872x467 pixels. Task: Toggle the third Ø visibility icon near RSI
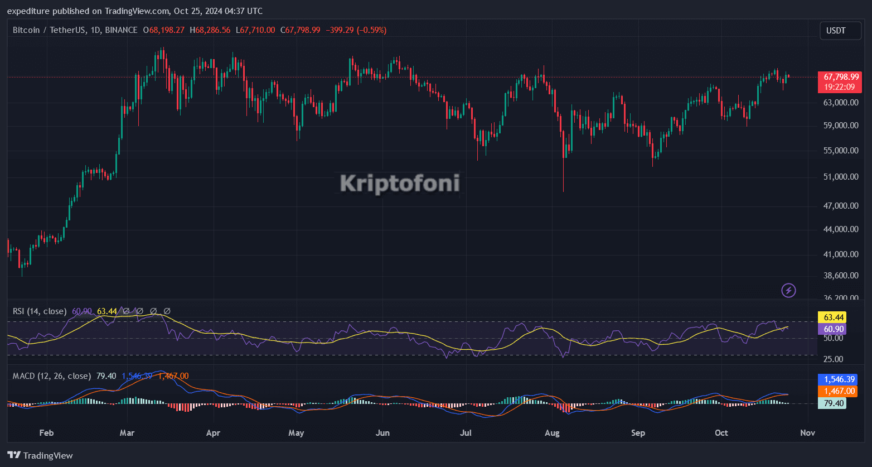153,311
